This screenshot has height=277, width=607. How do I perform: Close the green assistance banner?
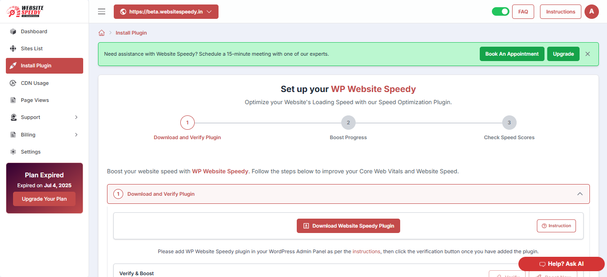click(x=588, y=54)
